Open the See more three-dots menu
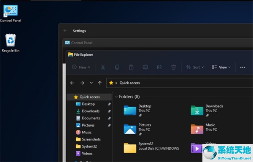The height and width of the screenshot is (162, 253). 242,67
